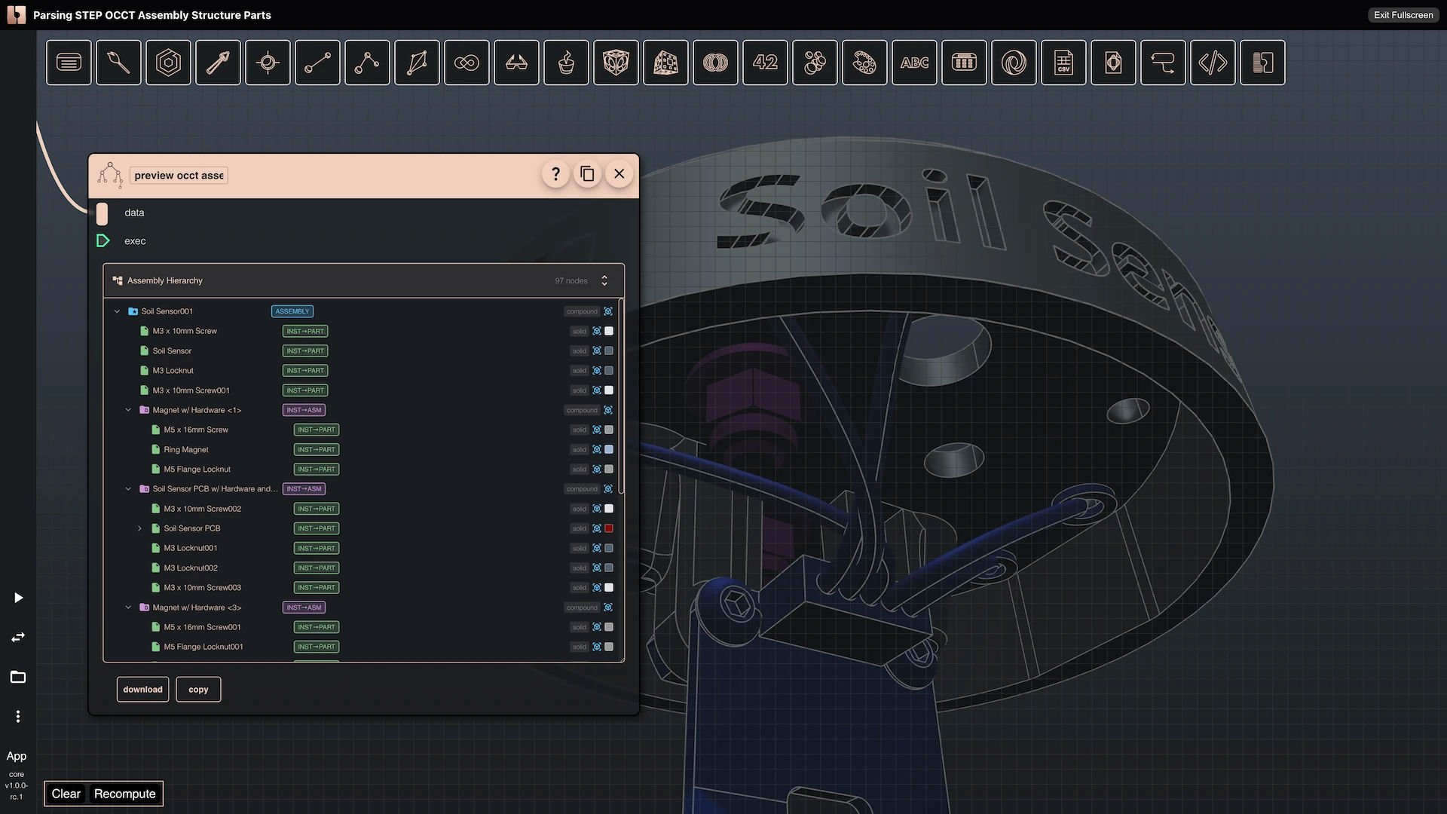1447x814 pixels.
Task: Click the '42' number category icon
Action: click(x=765, y=63)
